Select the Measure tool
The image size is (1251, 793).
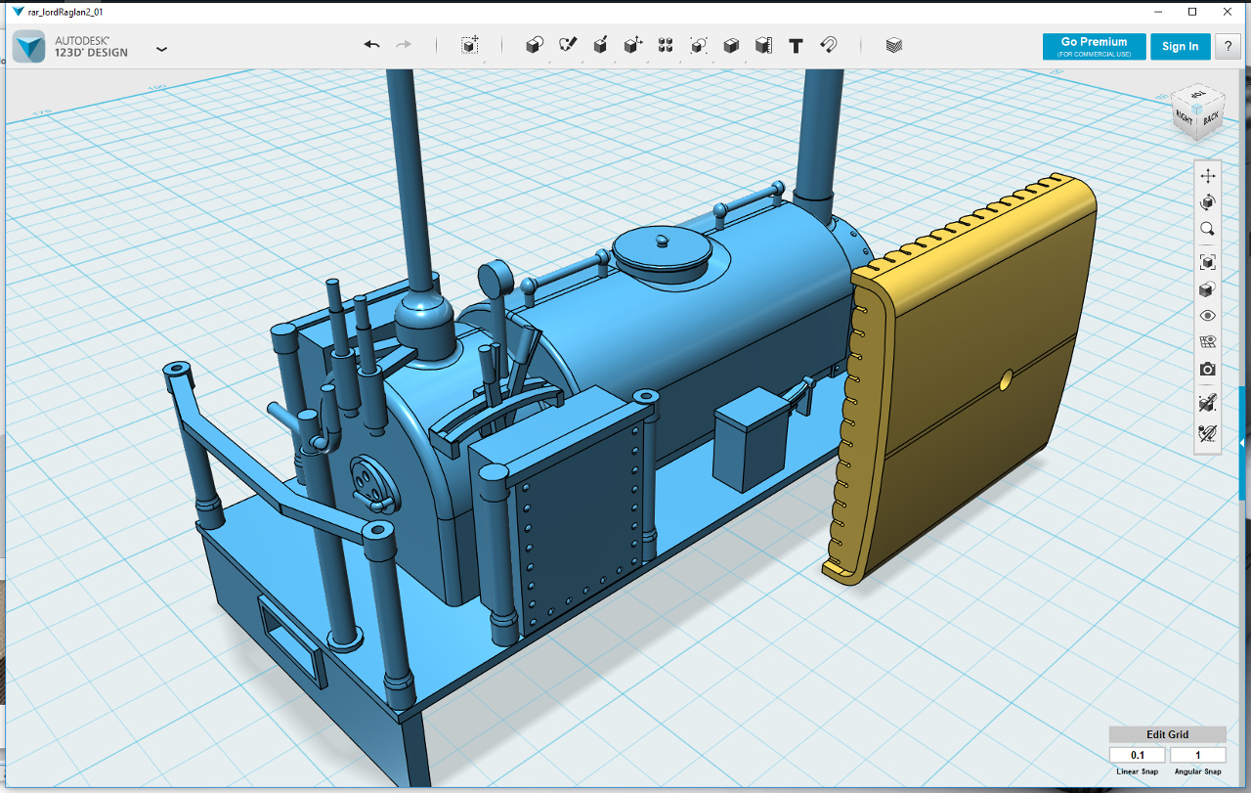(763, 45)
